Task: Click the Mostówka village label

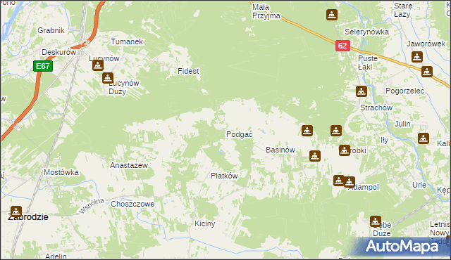Action: [x=61, y=172]
